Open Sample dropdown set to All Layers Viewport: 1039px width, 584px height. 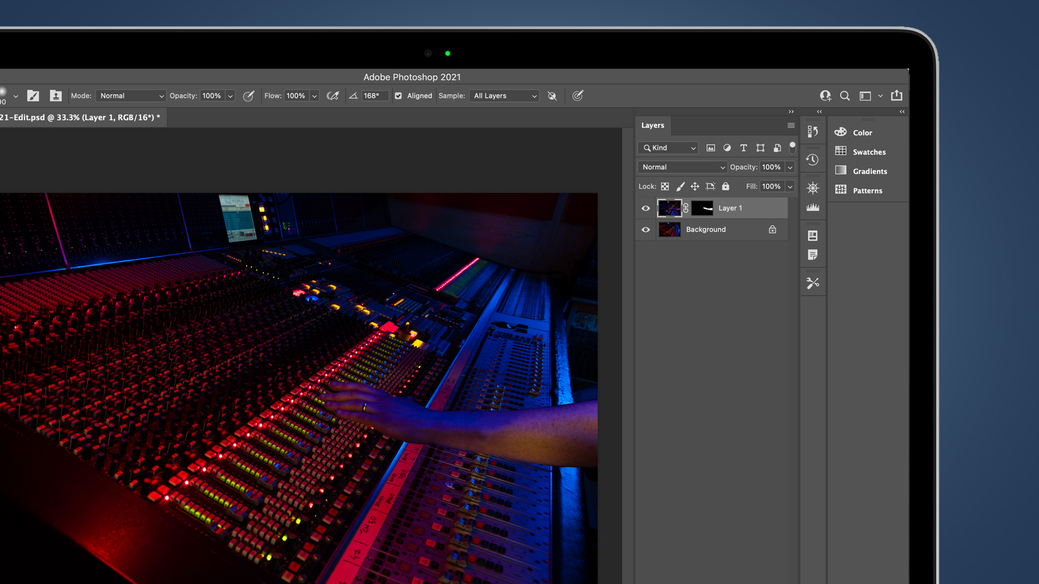(x=504, y=96)
